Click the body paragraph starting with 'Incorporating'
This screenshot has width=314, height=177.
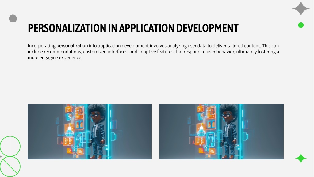(153, 52)
